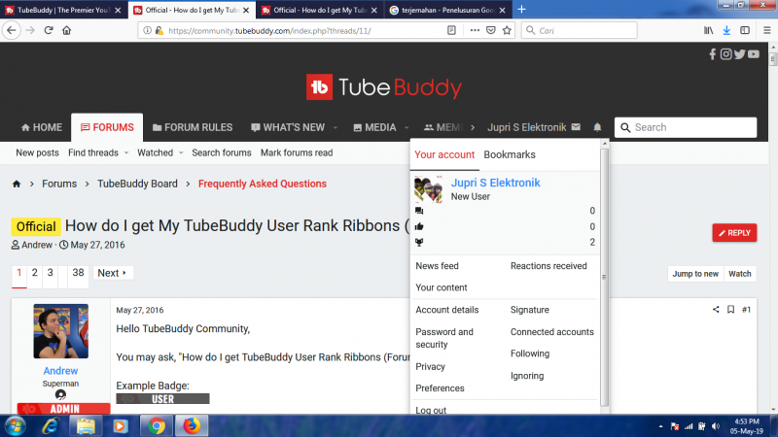Select Account details in account menu
778x437 pixels.
pos(447,310)
